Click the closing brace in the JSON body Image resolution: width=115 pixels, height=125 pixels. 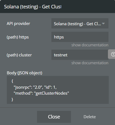[13, 100]
